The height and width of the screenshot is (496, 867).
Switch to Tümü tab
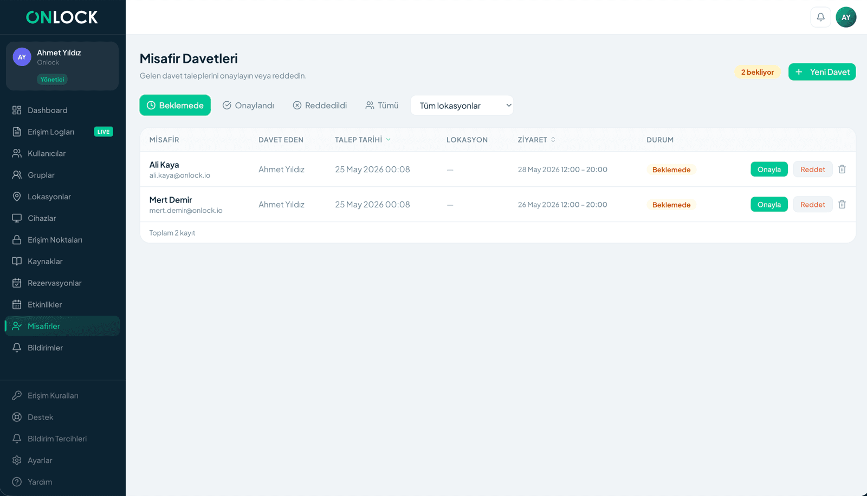tap(382, 106)
